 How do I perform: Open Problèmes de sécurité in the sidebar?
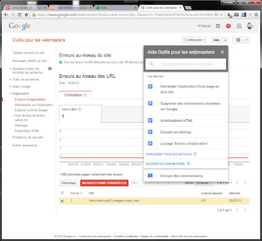27,137
